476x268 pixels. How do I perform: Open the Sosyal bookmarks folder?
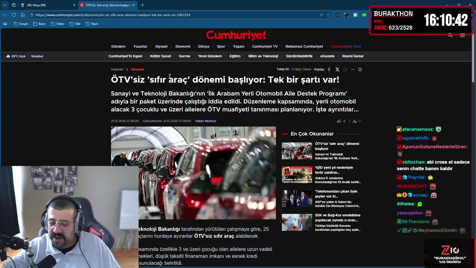click(21, 24)
